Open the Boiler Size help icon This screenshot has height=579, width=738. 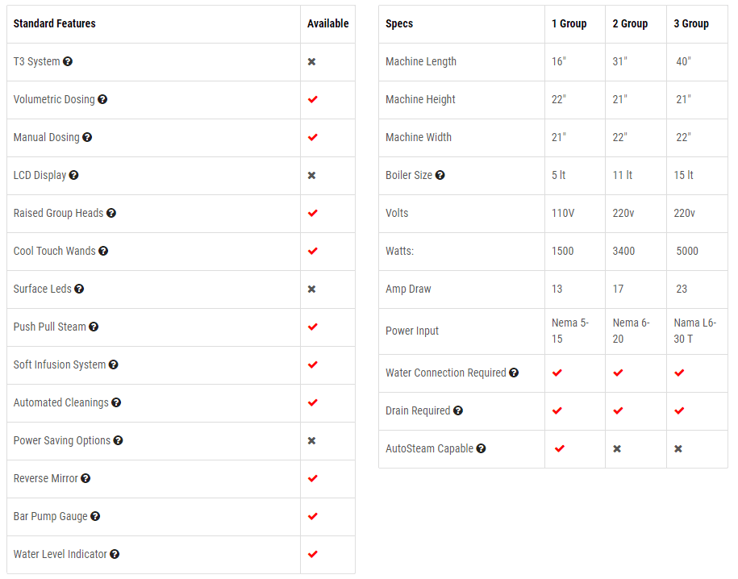[440, 175]
